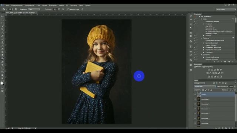237x133 pixels.
Task: Select the Brush tool
Action: (2, 39)
